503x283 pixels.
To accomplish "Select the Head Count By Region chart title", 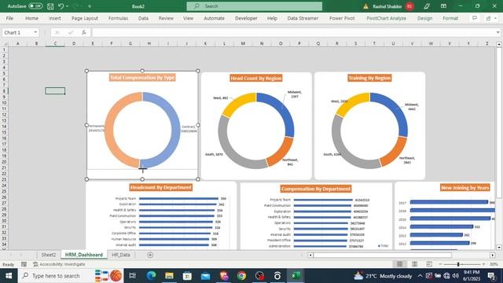I will click(256, 78).
